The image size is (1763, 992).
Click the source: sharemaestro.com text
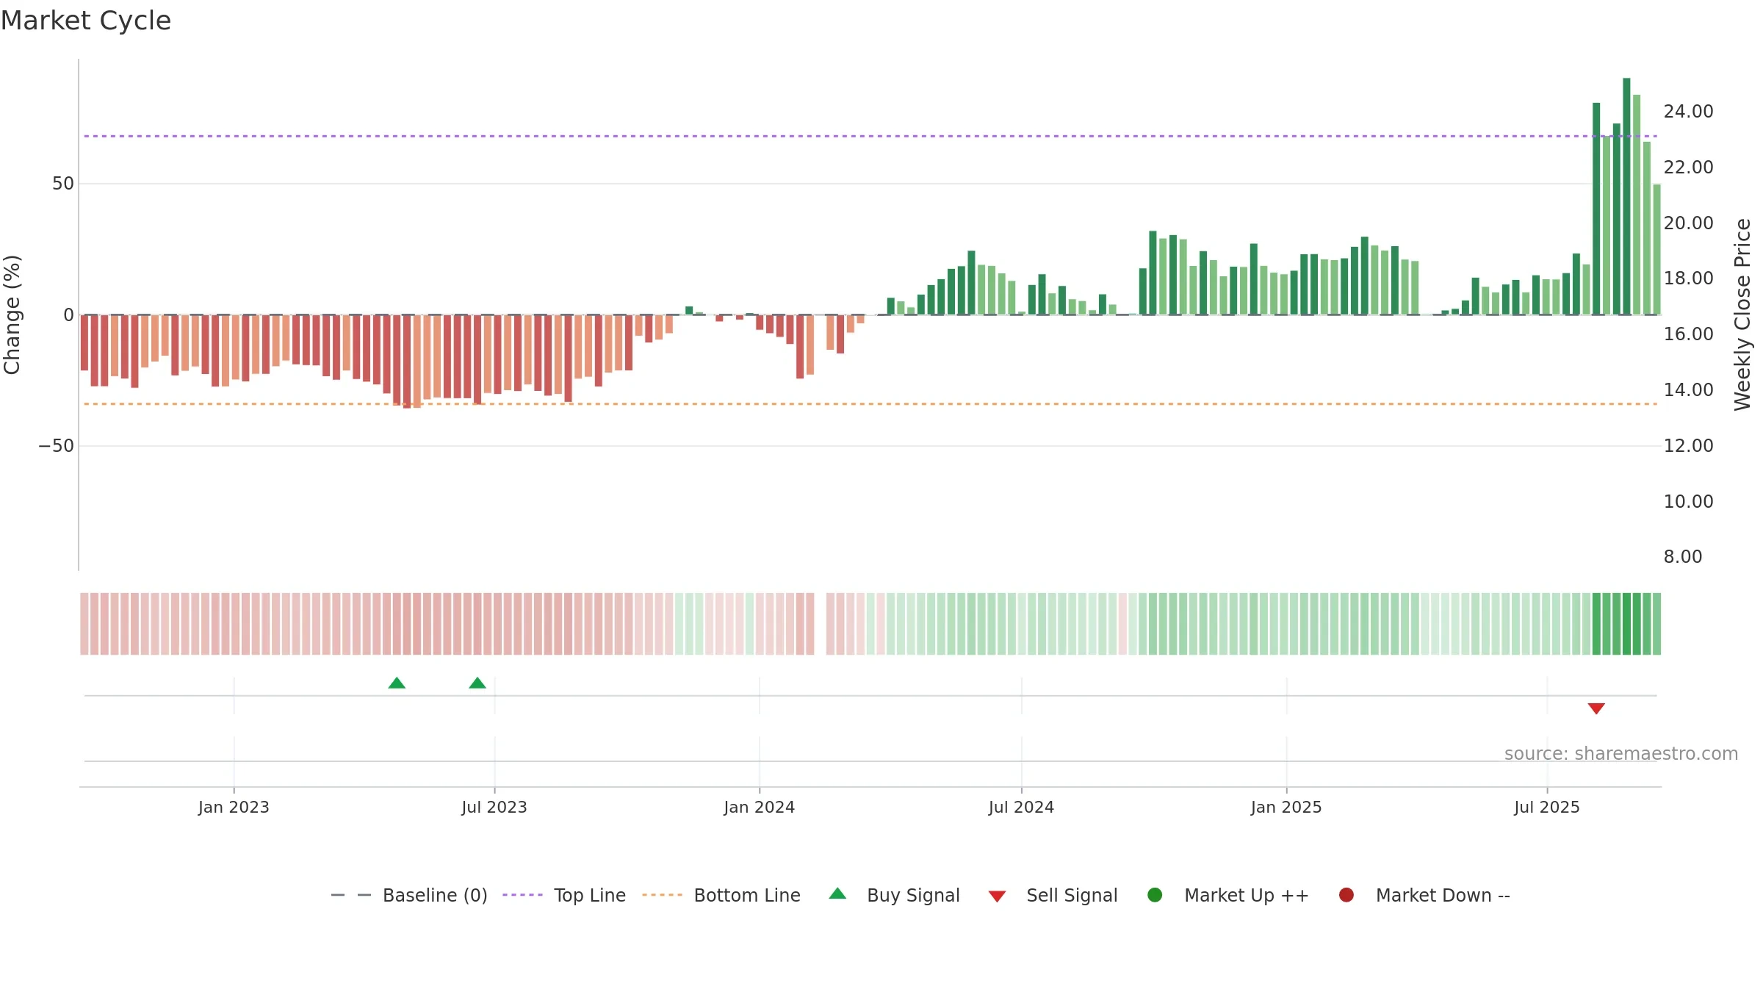[x=1621, y=753]
